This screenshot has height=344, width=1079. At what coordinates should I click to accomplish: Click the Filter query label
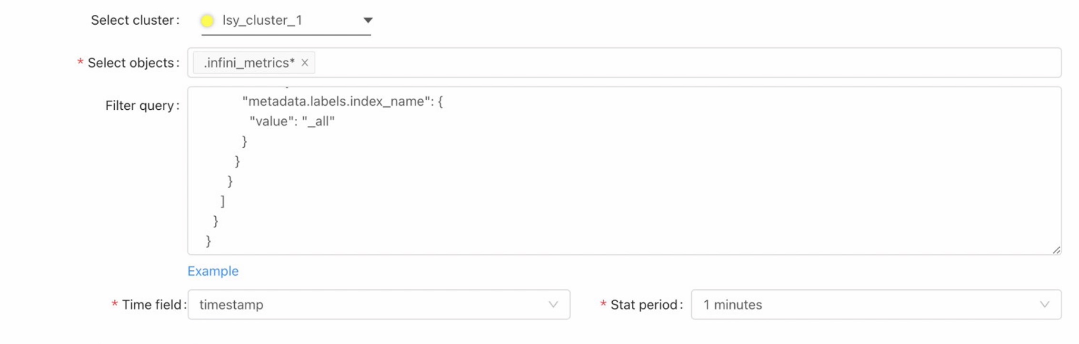coord(140,105)
